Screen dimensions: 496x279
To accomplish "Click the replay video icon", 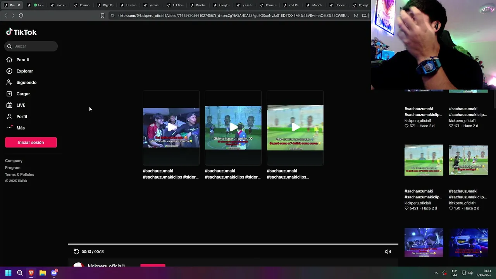I will (x=76, y=251).
